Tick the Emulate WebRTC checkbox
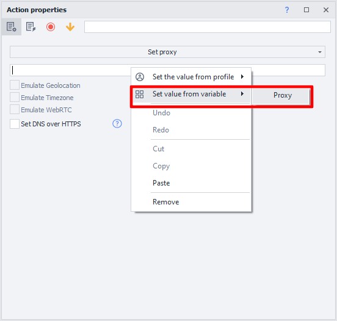The width and height of the screenshot is (337, 321). 15,110
